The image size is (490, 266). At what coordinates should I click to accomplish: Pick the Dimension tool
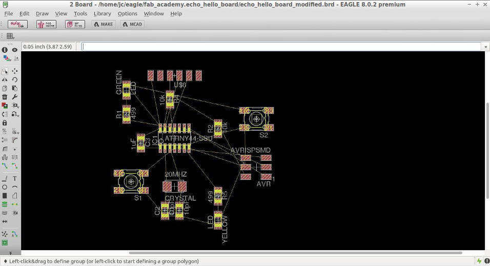[x=5, y=221]
